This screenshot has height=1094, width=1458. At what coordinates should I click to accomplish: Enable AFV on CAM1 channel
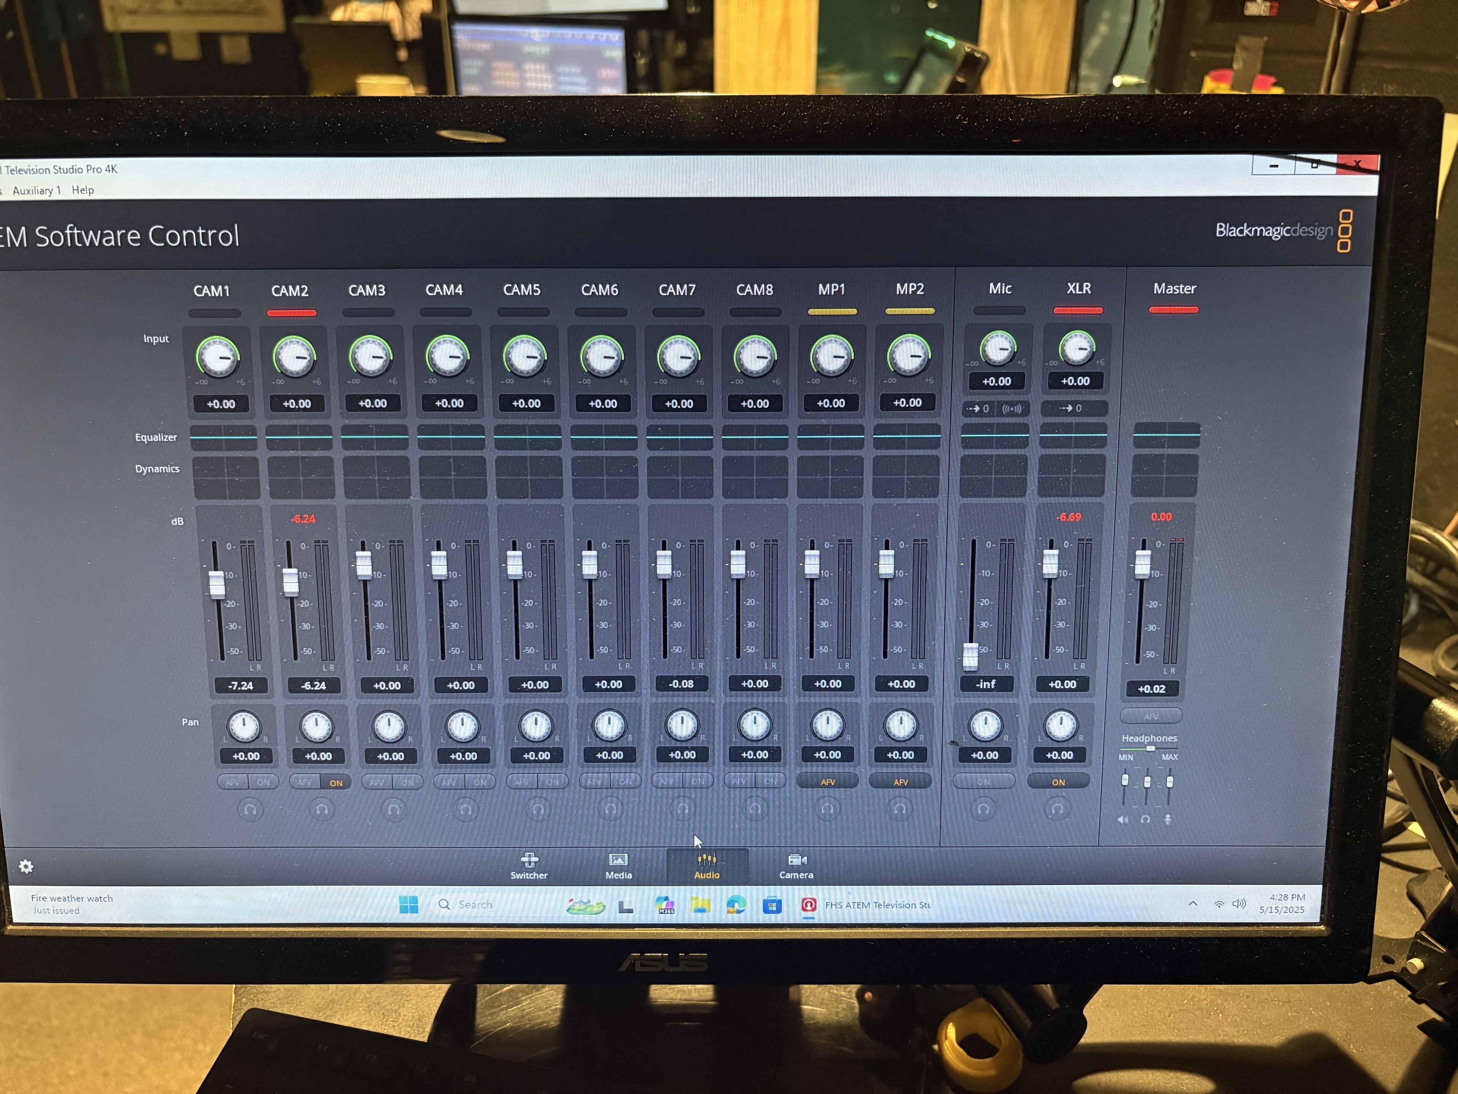click(x=233, y=782)
